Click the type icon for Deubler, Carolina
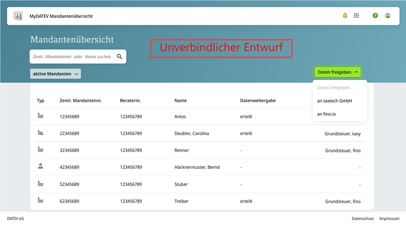This screenshot has width=406, height=225. point(40,133)
